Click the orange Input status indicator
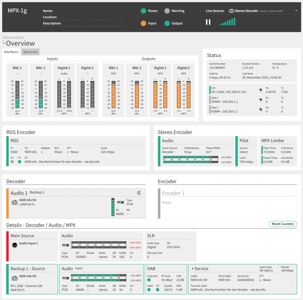This screenshot has height=300, width=303. [x=144, y=23]
